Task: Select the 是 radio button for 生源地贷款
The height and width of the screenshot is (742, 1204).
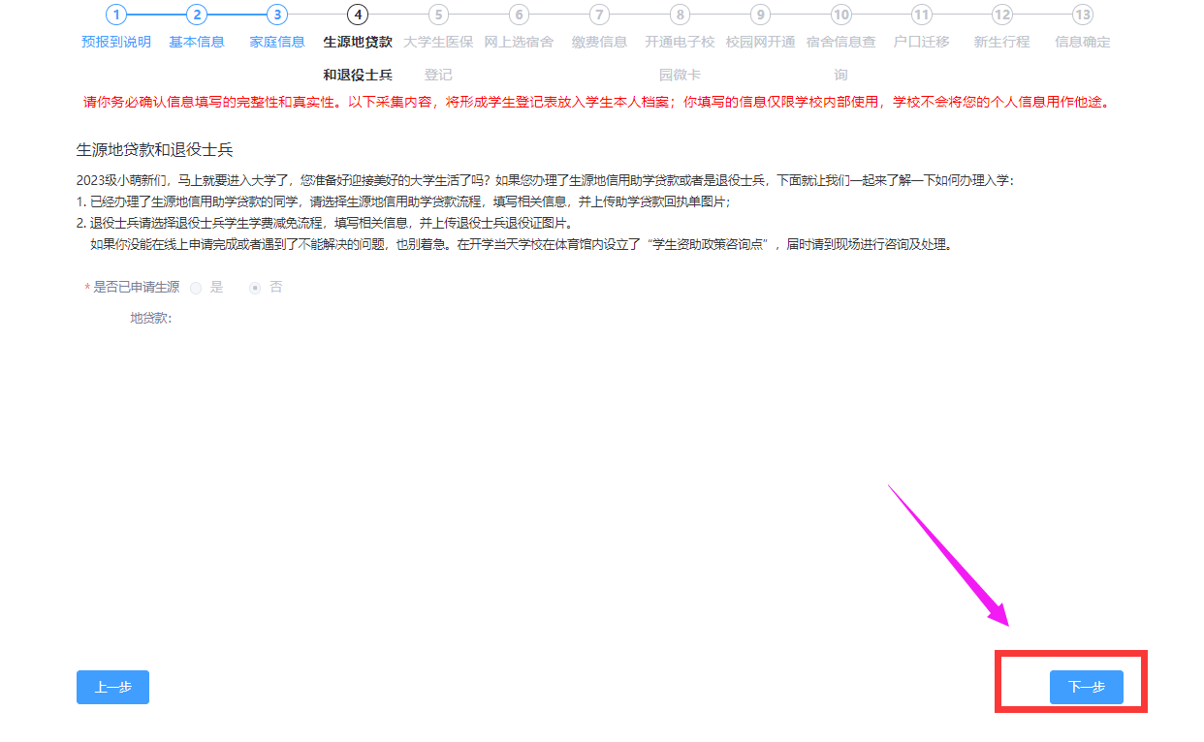Action: 195,287
